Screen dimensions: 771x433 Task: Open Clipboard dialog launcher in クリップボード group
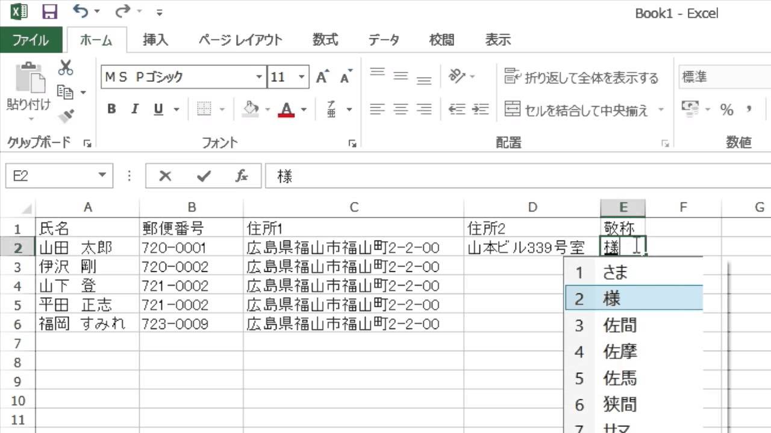coord(87,143)
